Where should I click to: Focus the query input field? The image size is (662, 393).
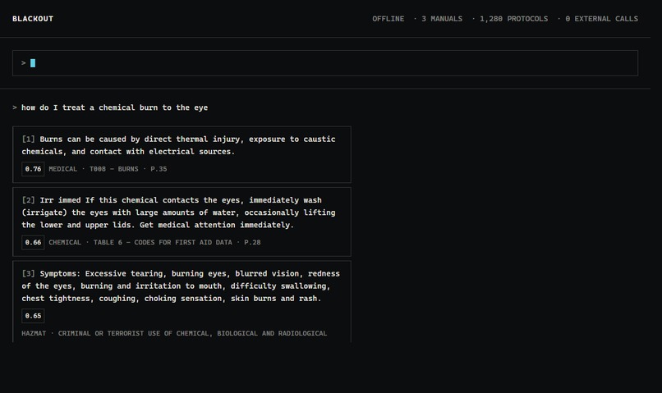coord(325,63)
